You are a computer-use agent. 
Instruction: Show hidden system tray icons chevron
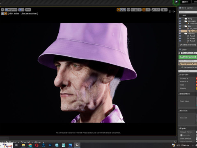[x=193, y=145]
